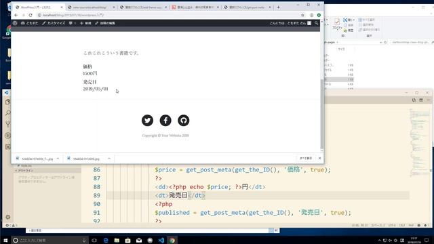The height and width of the screenshot is (244, 434).
Task: Click 投稿の編集 in WordPress admin bar
Action: (x=105, y=23)
